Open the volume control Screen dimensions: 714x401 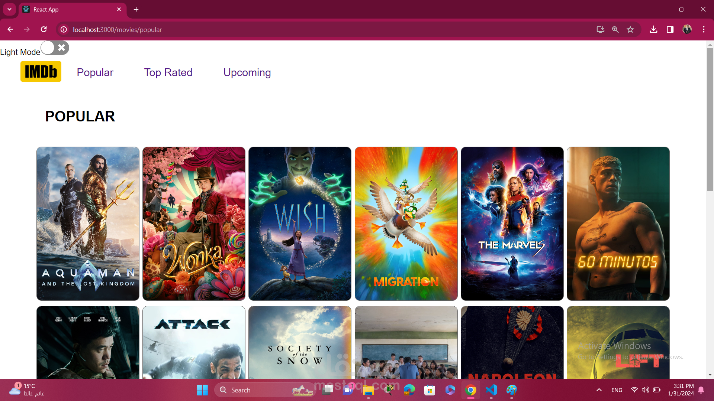(646, 390)
